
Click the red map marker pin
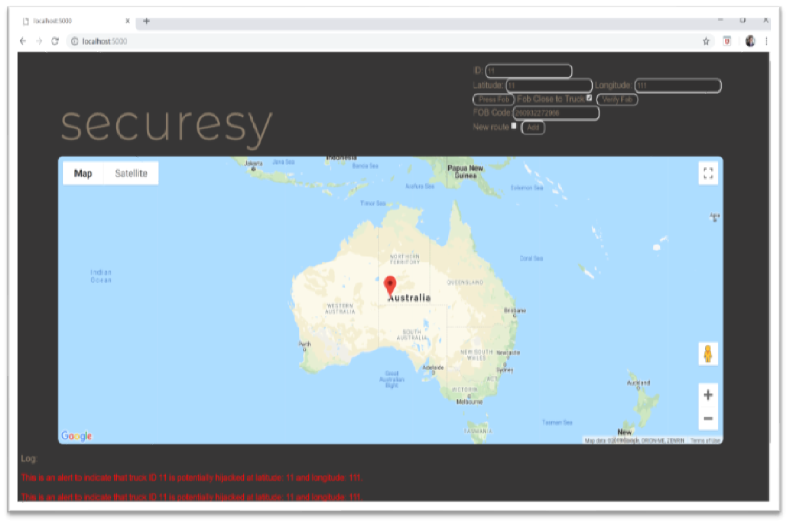coord(390,286)
